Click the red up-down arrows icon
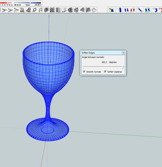The width and height of the screenshot is (162, 167). coord(133,10)
